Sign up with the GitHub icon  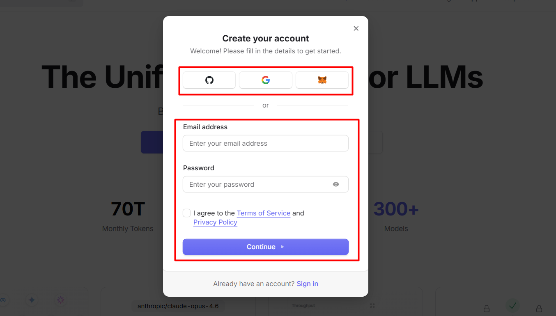point(209,80)
